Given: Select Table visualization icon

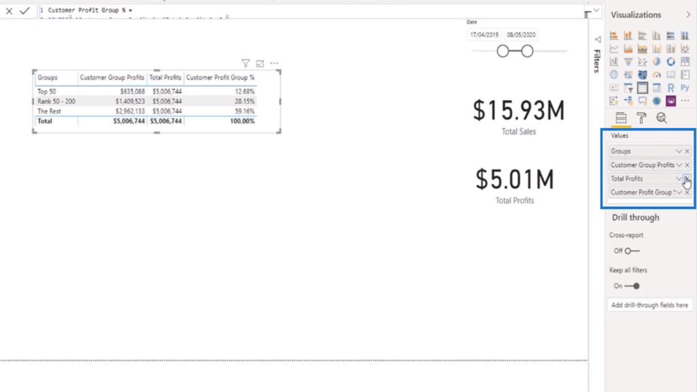Looking at the screenshot, I should (x=643, y=88).
